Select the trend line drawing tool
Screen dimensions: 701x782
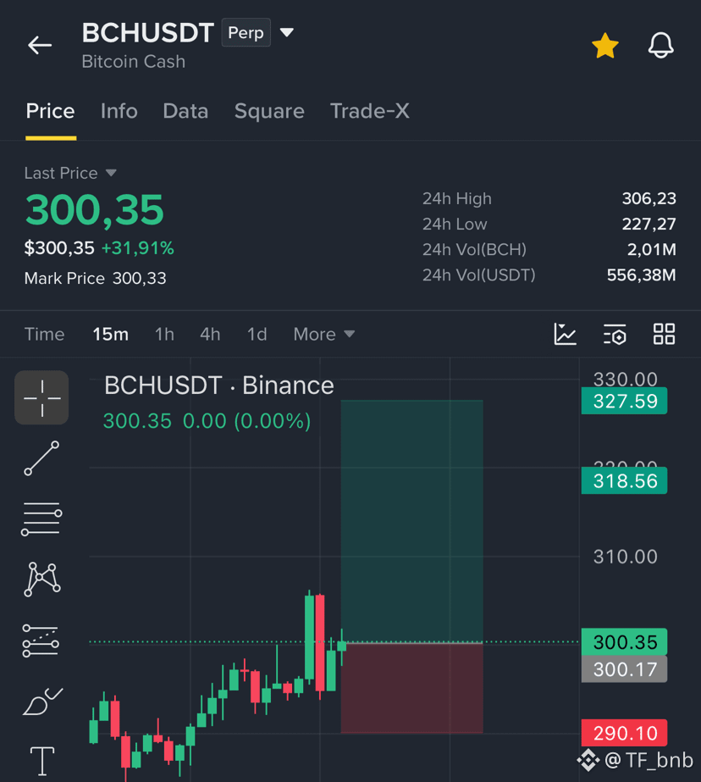[41, 458]
